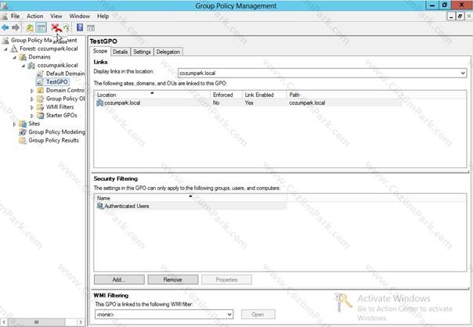Image resolution: width=473 pixels, height=327 pixels.
Task: Click the Refresh toolbar icon
Action: tap(67, 28)
